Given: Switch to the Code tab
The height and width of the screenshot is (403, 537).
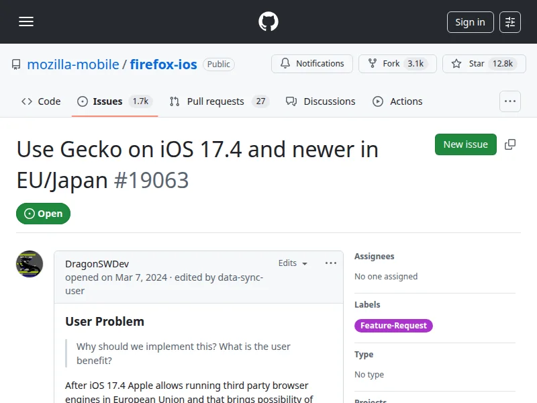Looking at the screenshot, I should (x=41, y=101).
